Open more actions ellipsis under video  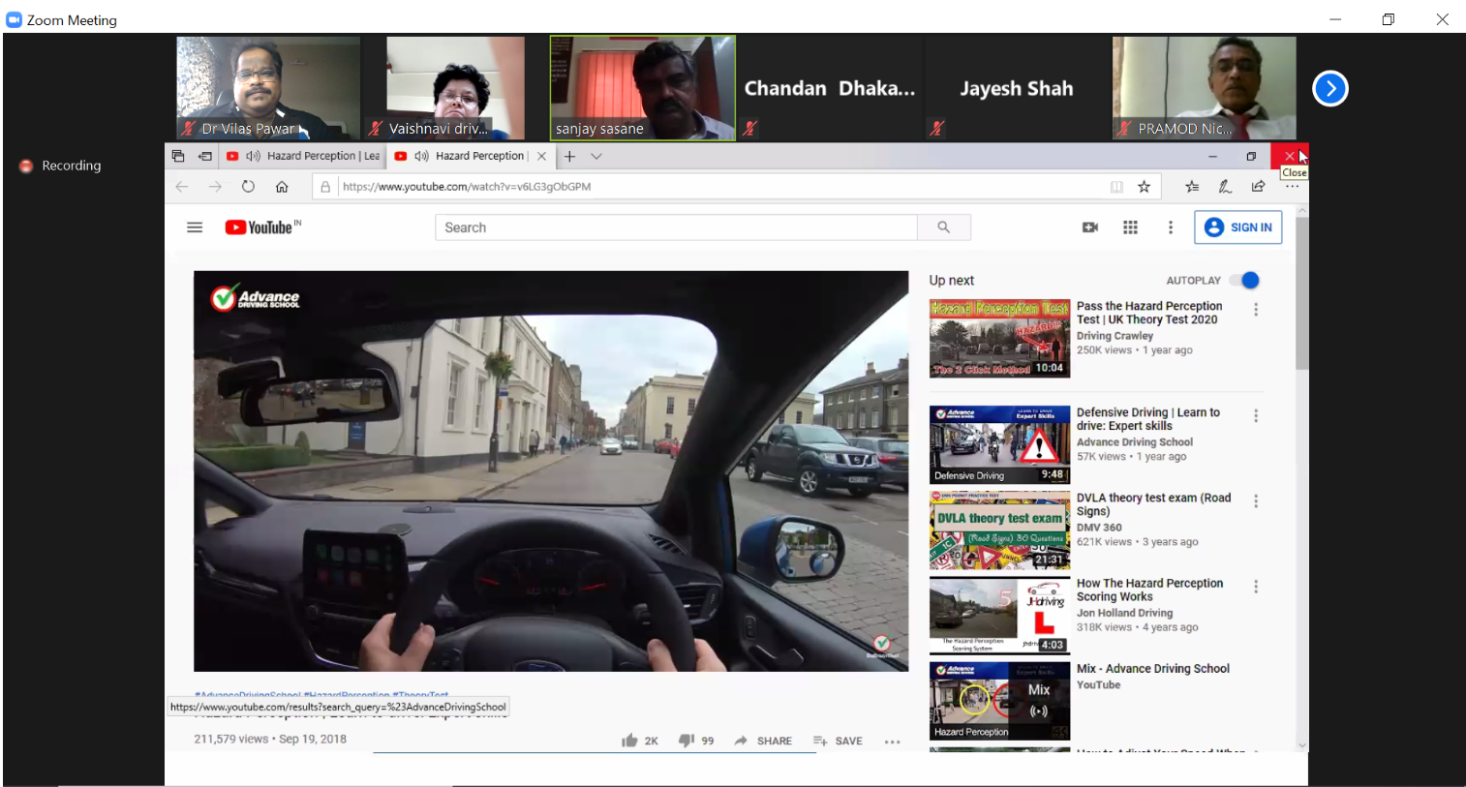(x=893, y=742)
